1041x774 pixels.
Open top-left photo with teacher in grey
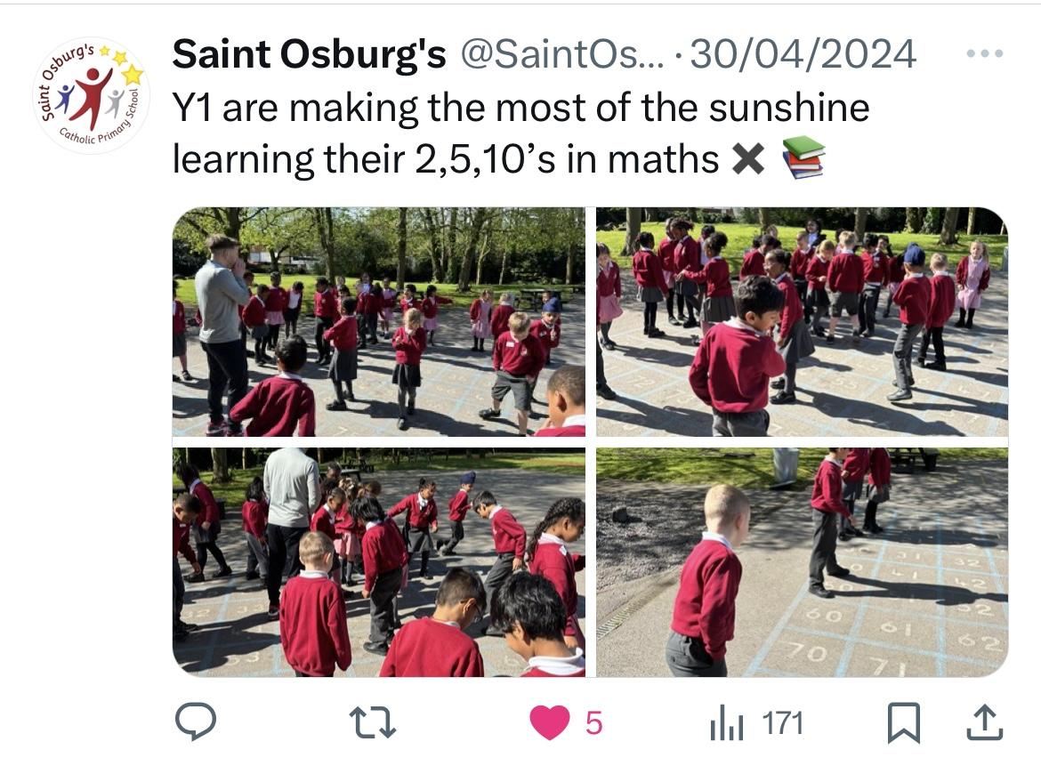(378, 322)
